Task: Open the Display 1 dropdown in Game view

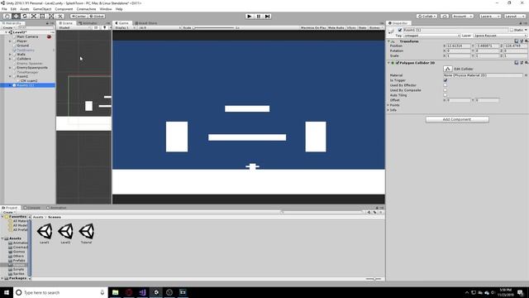Action: (125, 27)
